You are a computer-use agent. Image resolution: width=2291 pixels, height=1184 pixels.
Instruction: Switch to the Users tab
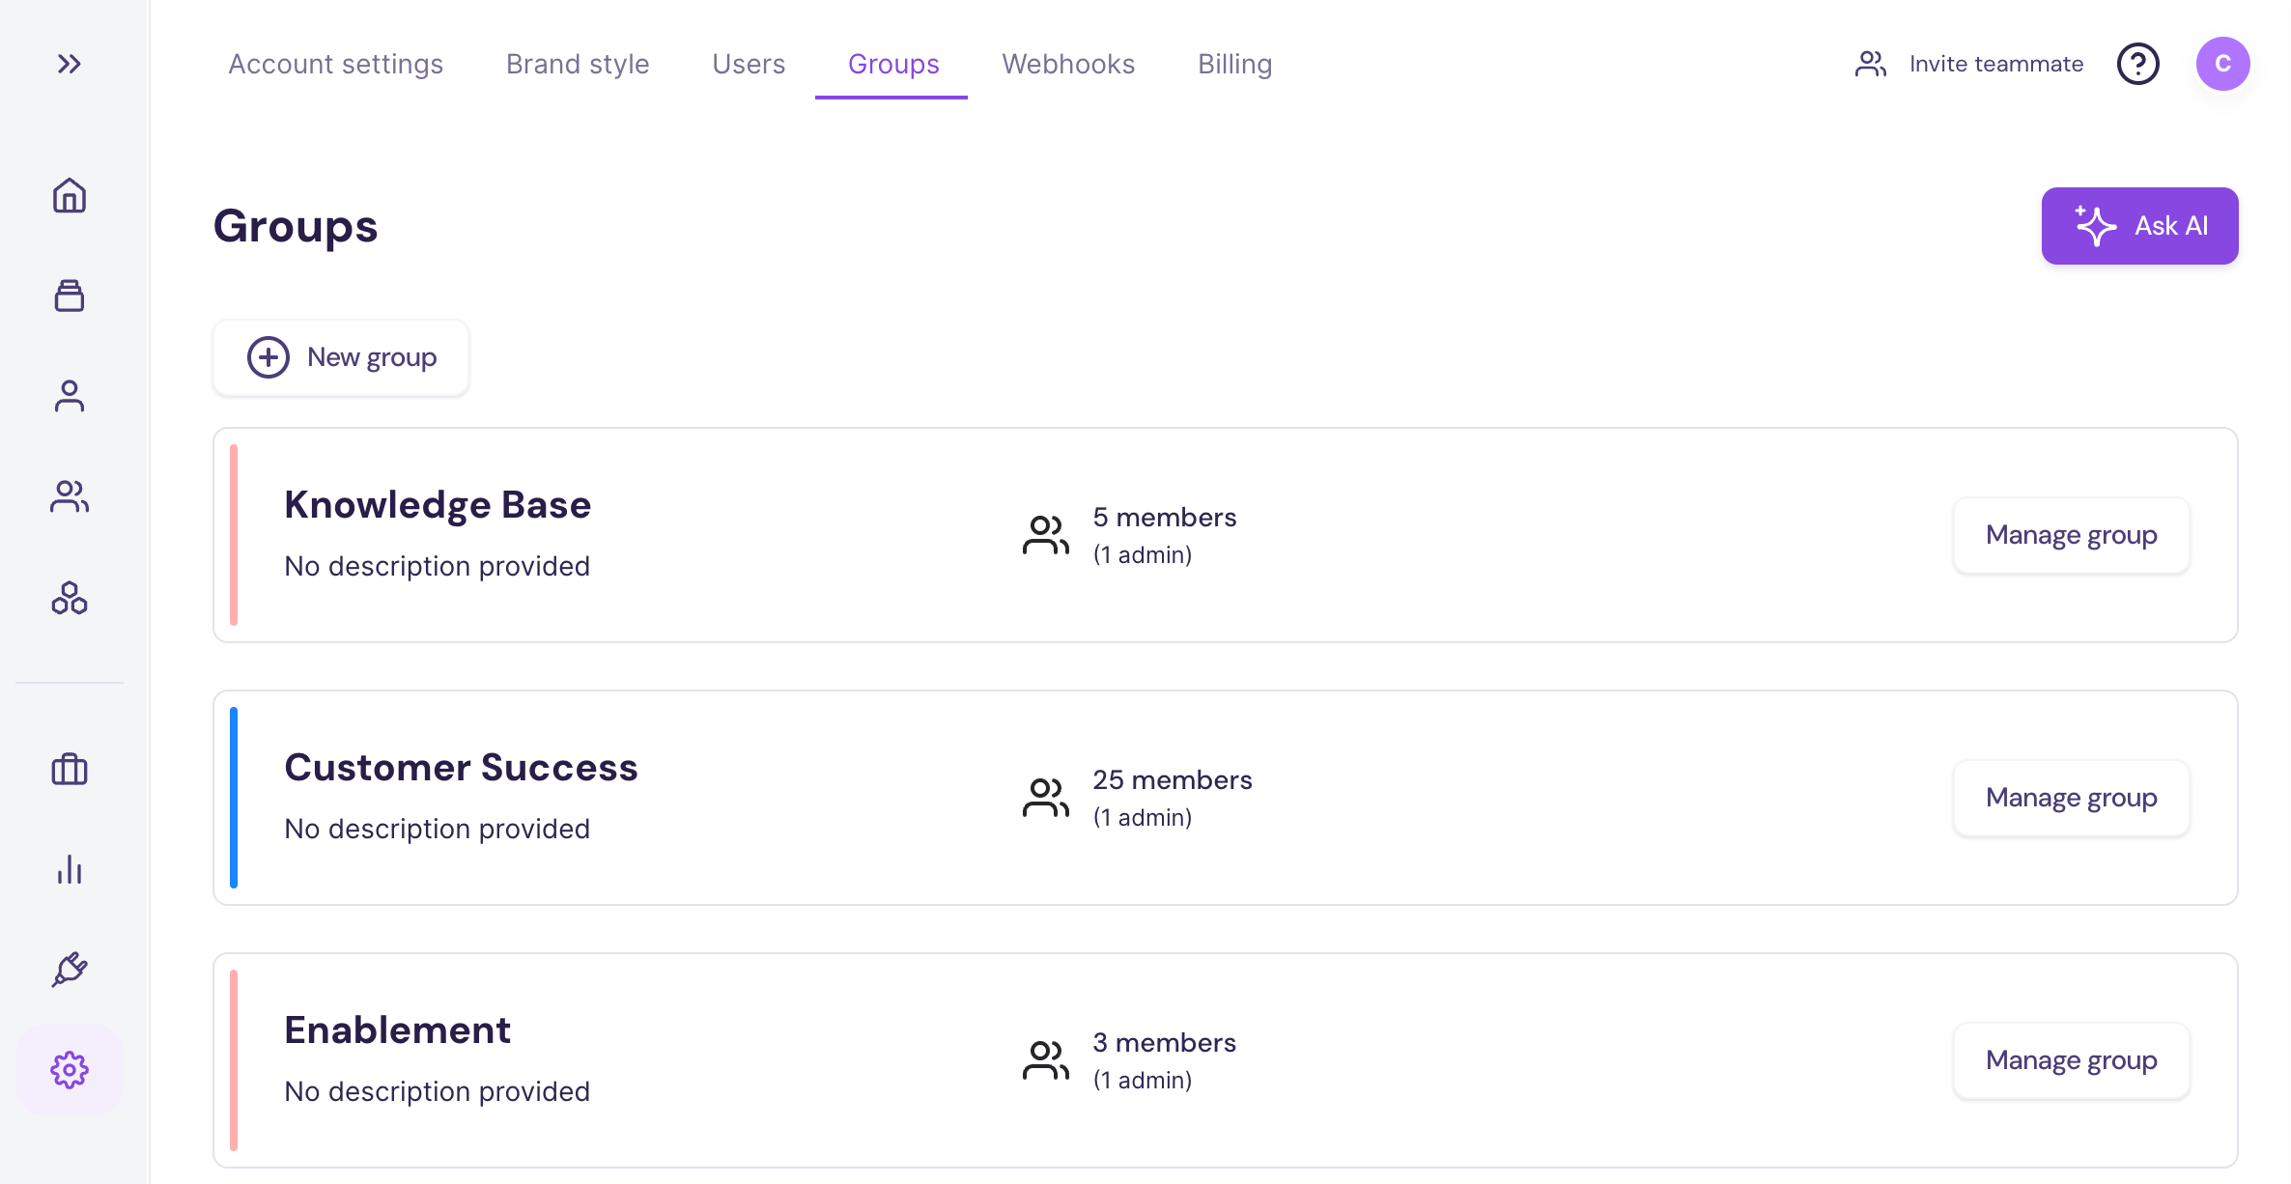click(x=749, y=64)
